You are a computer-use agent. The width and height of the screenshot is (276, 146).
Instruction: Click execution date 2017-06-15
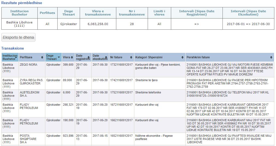(100, 136)
